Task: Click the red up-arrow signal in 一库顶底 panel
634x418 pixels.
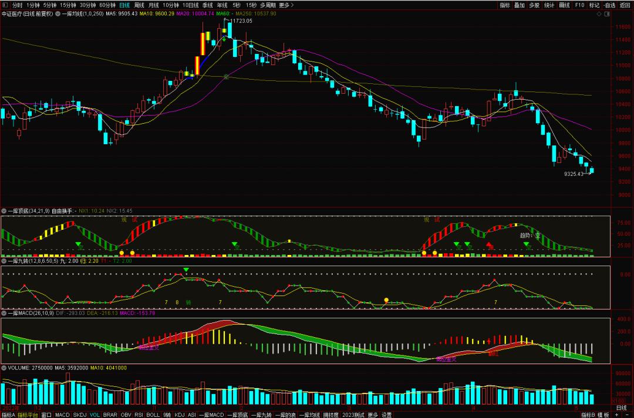Action: (x=489, y=244)
